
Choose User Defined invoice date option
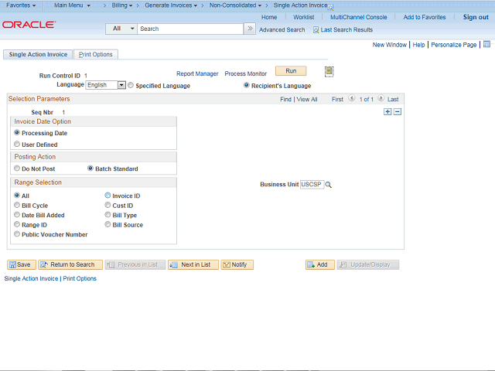point(17,145)
